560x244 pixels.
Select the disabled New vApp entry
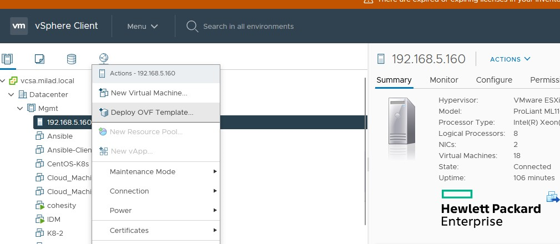pos(156,151)
